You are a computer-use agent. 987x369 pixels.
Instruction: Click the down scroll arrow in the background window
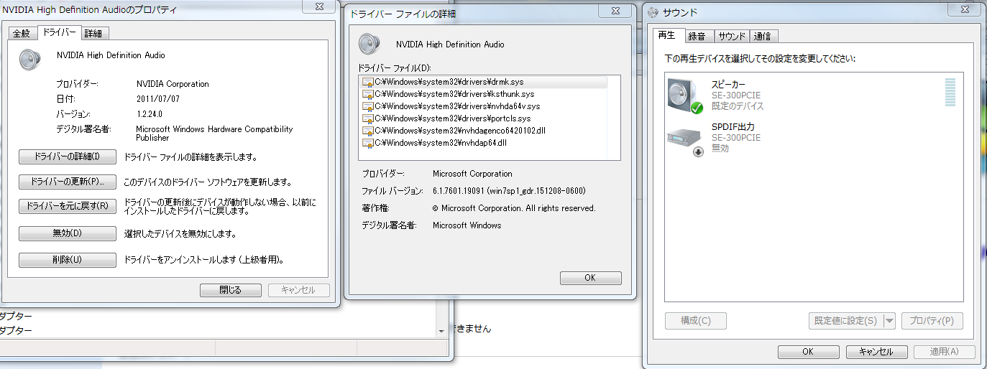(441, 331)
